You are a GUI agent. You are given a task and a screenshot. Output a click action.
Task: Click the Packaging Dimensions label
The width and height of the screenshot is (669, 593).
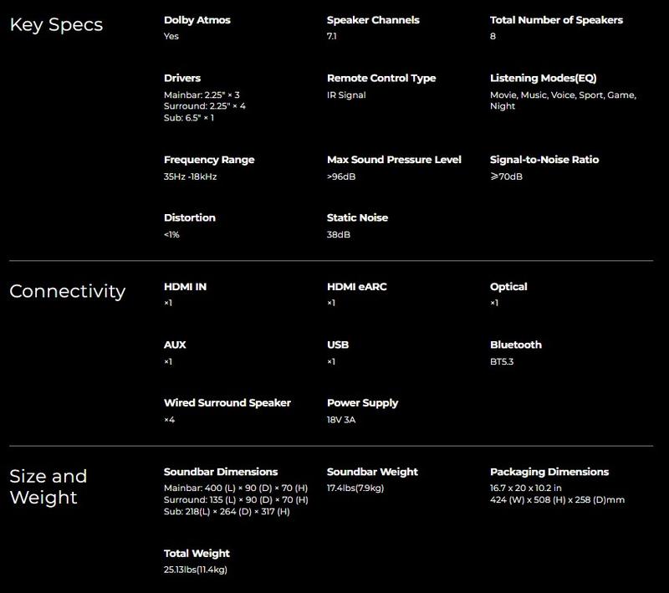(x=549, y=472)
